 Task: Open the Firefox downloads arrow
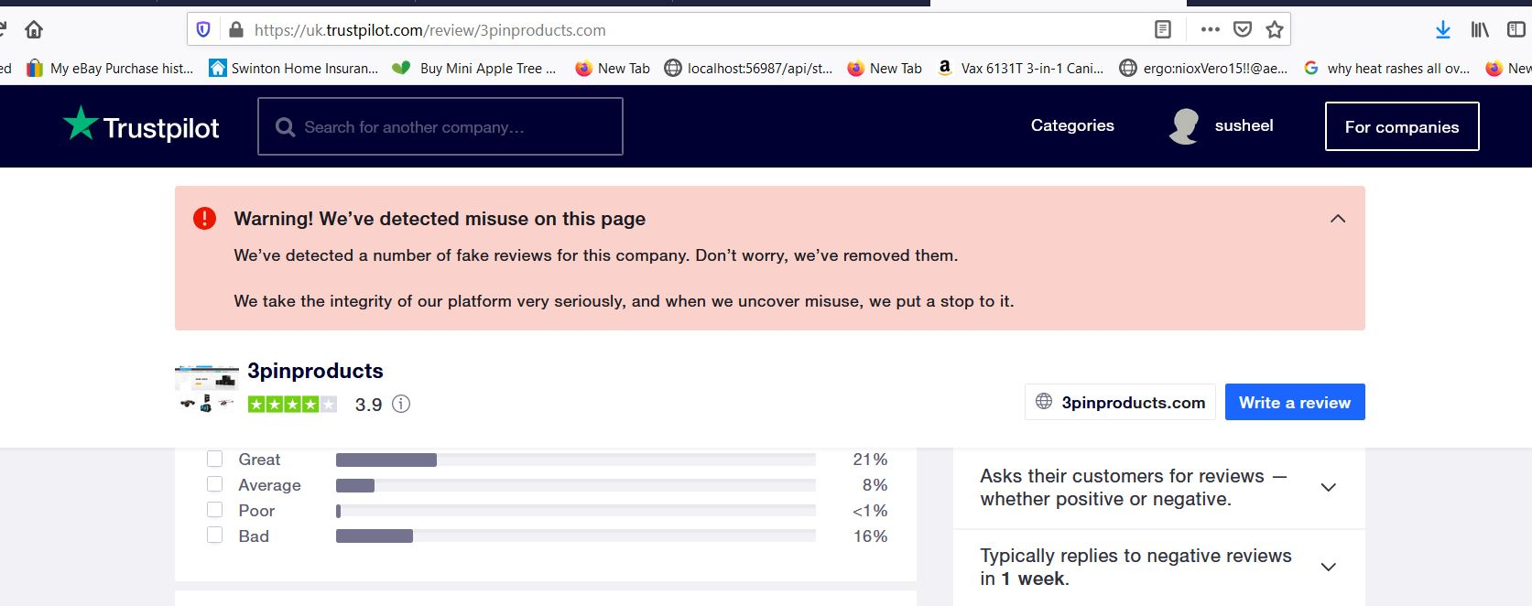point(1443,30)
